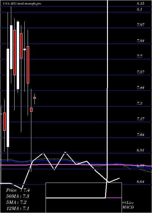Click the 'USA AEG mail.munafa.pro' header text
The height and width of the screenshot is (213, 152).
pos(22,4)
